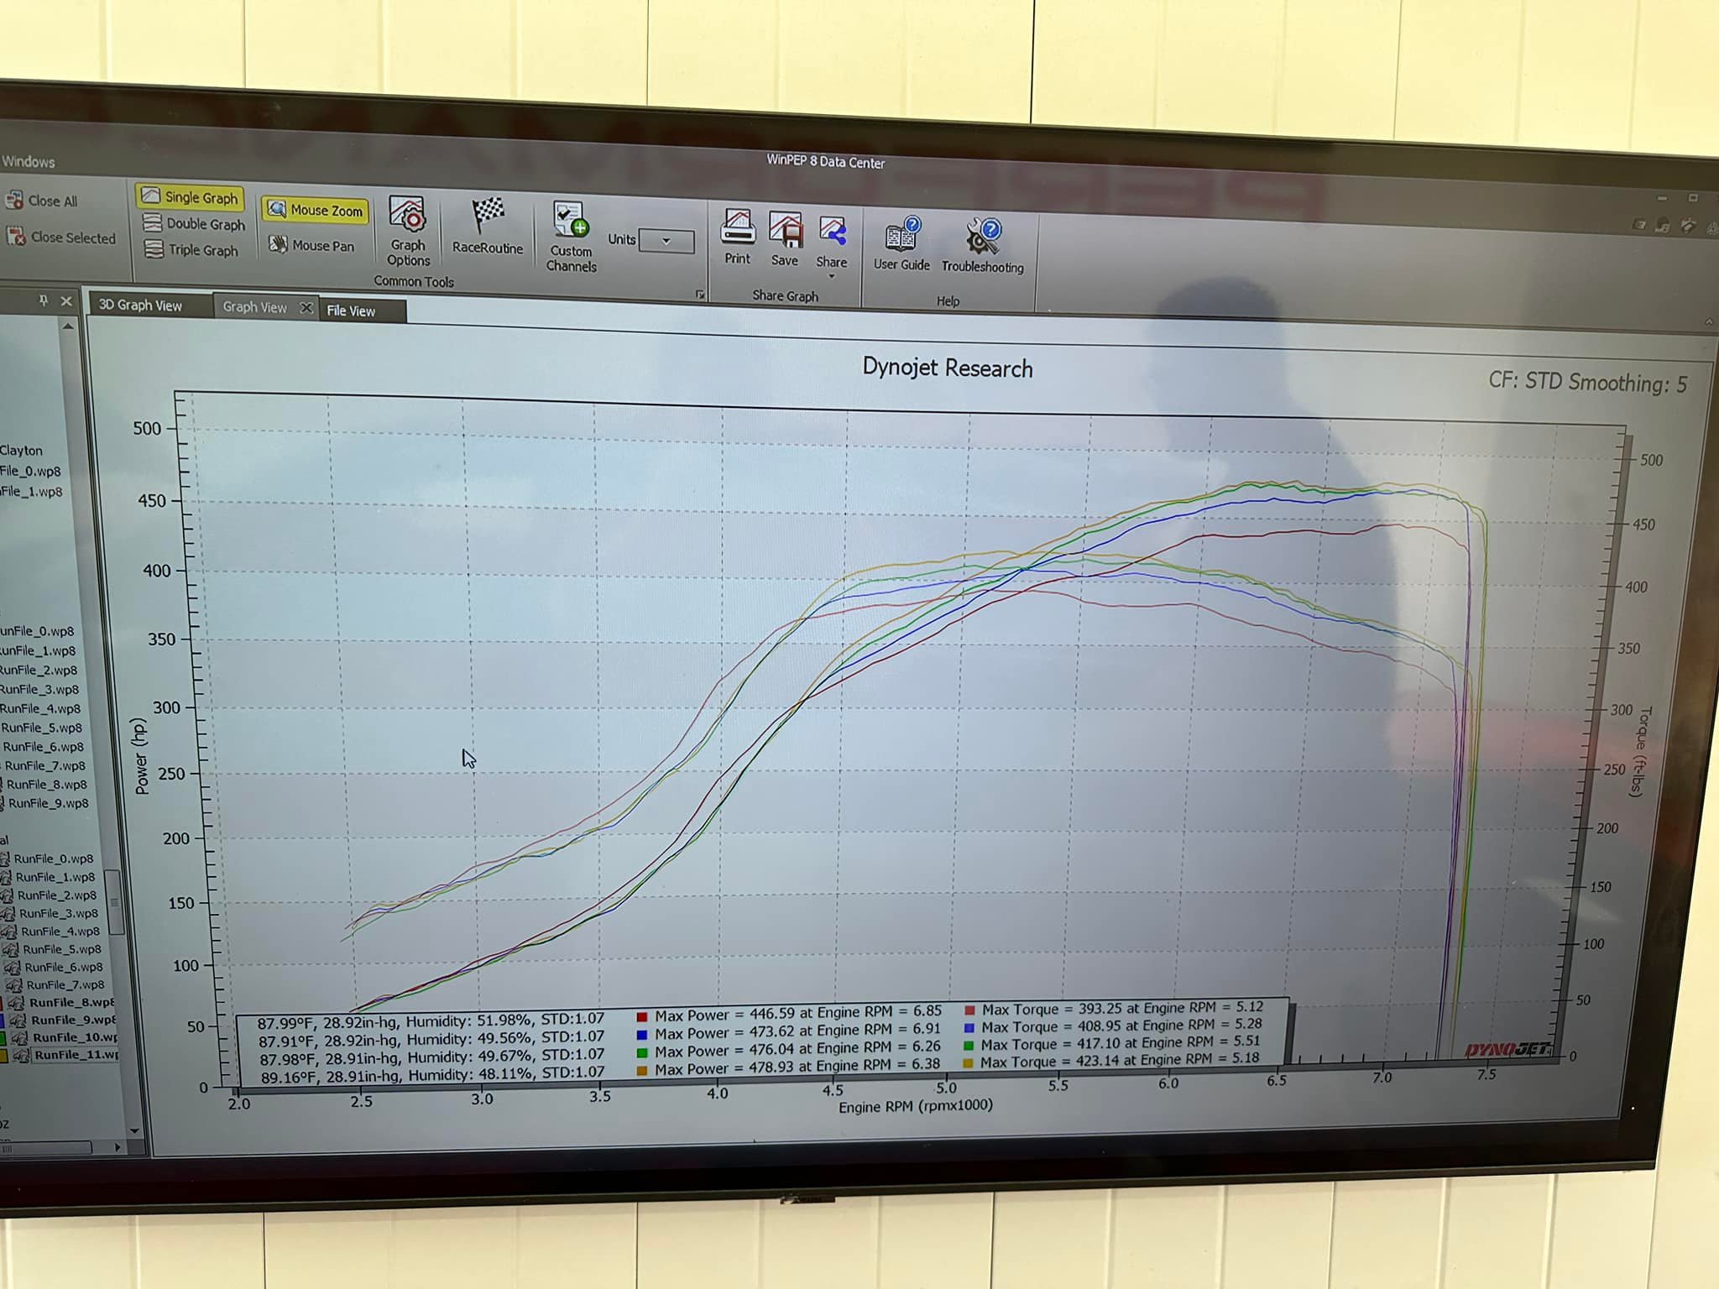
Task: Select RunFile_11 in file tree
Action: [76, 1055]
